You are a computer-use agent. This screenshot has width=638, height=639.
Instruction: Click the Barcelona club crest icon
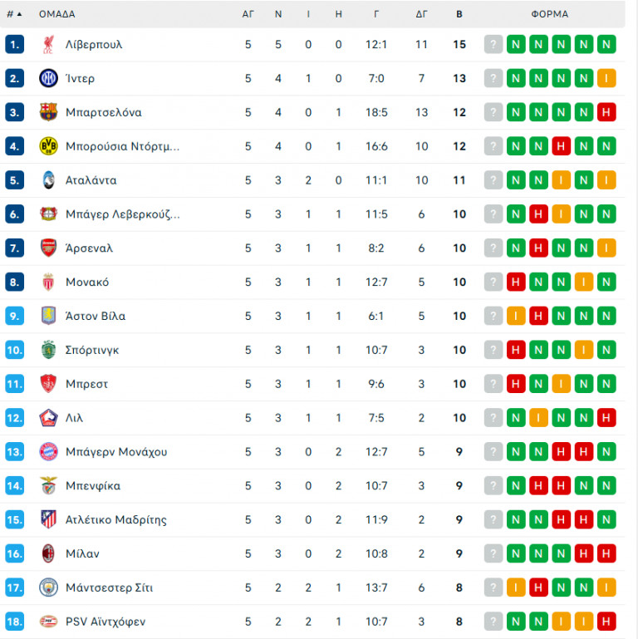pos(48,113)
